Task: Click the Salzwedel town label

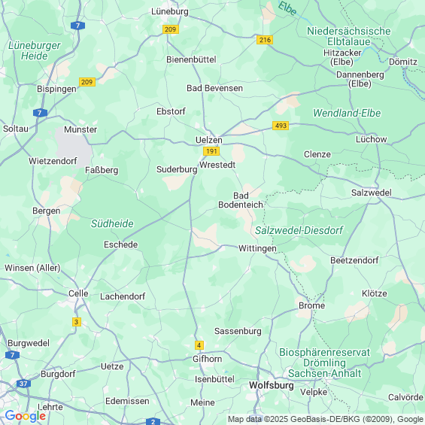Action: pyautogui.click(x=372, y=193)
